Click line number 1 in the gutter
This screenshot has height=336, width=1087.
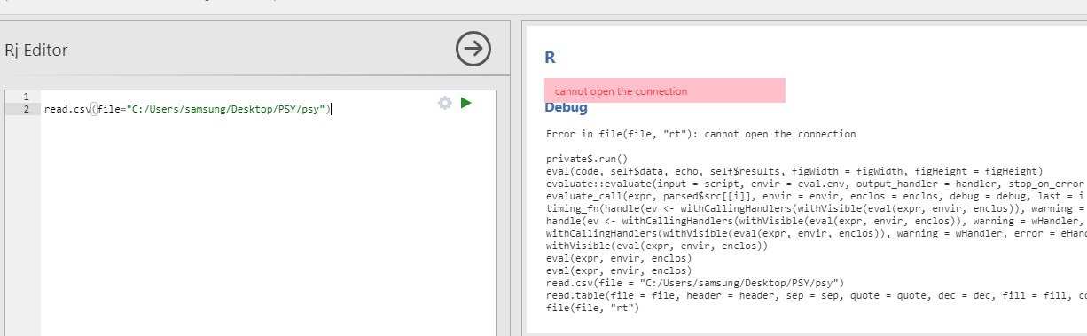coord(26,97)
